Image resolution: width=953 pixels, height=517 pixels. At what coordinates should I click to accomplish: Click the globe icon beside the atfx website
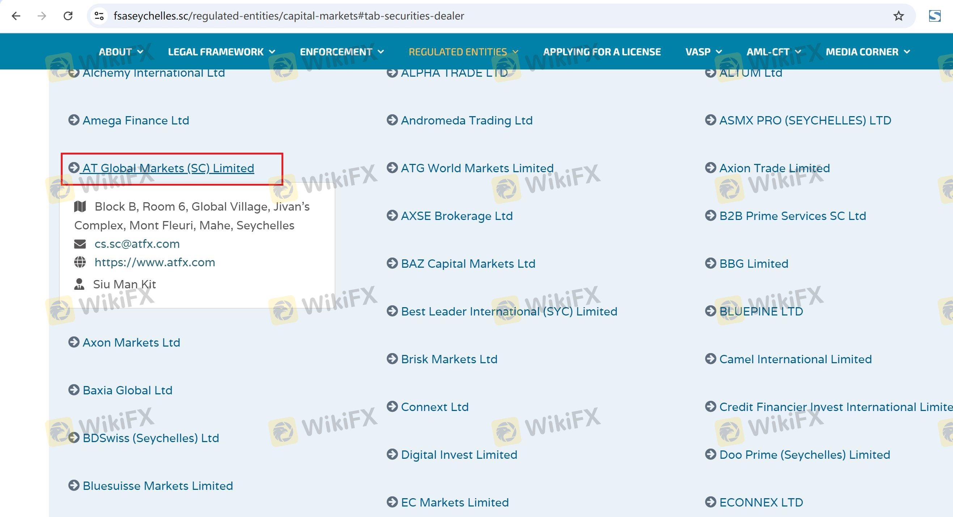tap(80, 262)
